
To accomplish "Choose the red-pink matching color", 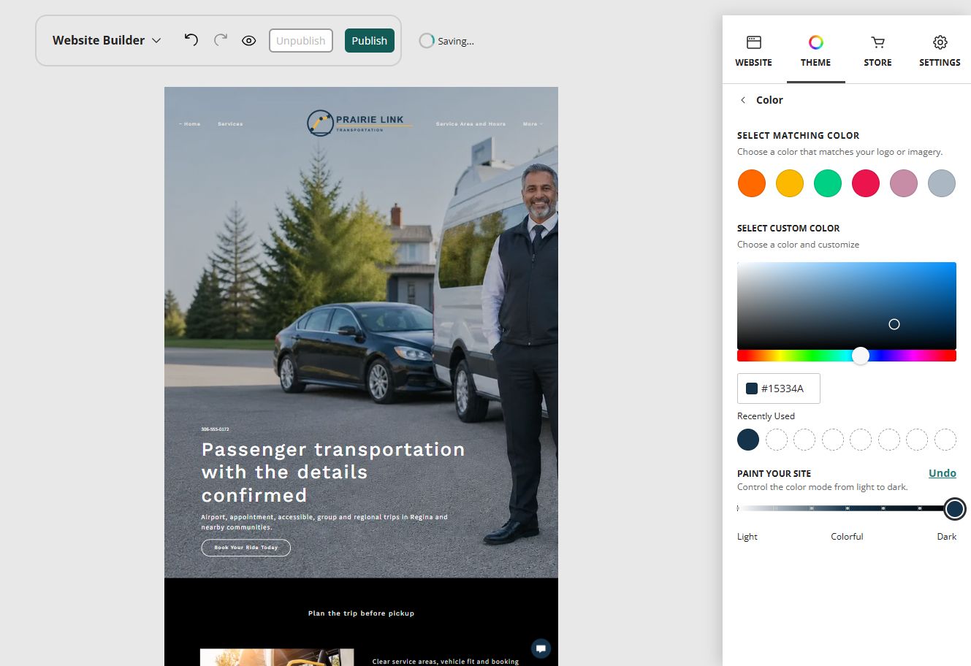I will click(x=866, y=183).
